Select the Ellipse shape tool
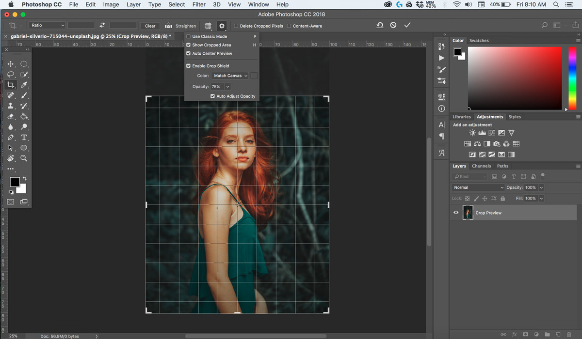This screenshot has height=339, width=582. point(24,148)
